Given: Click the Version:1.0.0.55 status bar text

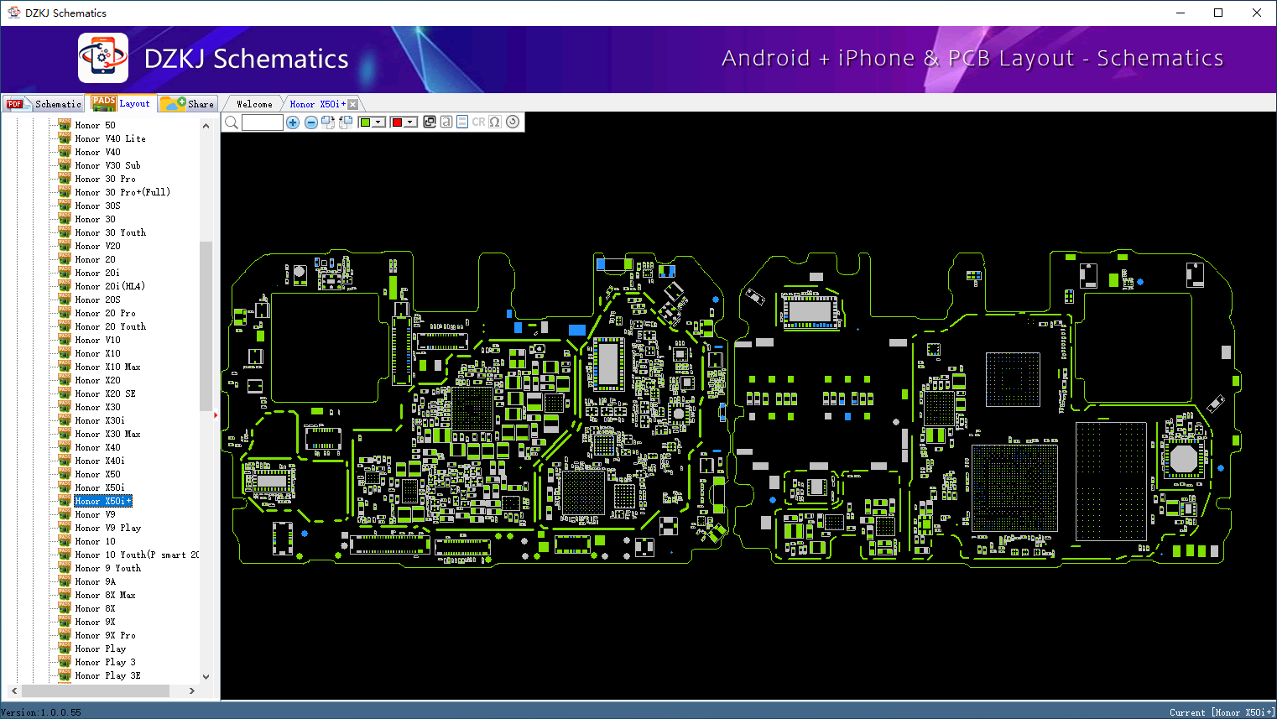Looking at the screenshot, I should pyautogui.click(x=41, y=712).
